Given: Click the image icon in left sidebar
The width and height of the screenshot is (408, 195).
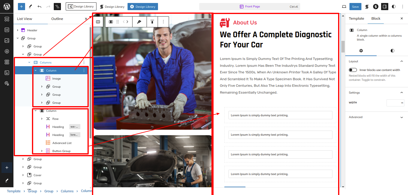Looking at the screenshot, I should pyautogui.click(x=7, y=40).
